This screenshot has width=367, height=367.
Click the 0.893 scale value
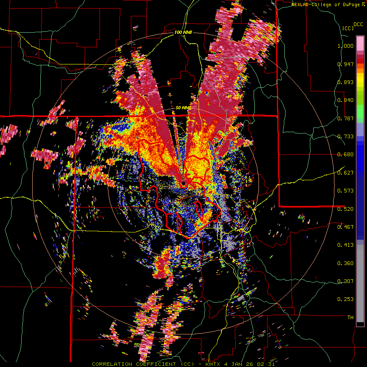pyautogui.click(x=345, y=82)
